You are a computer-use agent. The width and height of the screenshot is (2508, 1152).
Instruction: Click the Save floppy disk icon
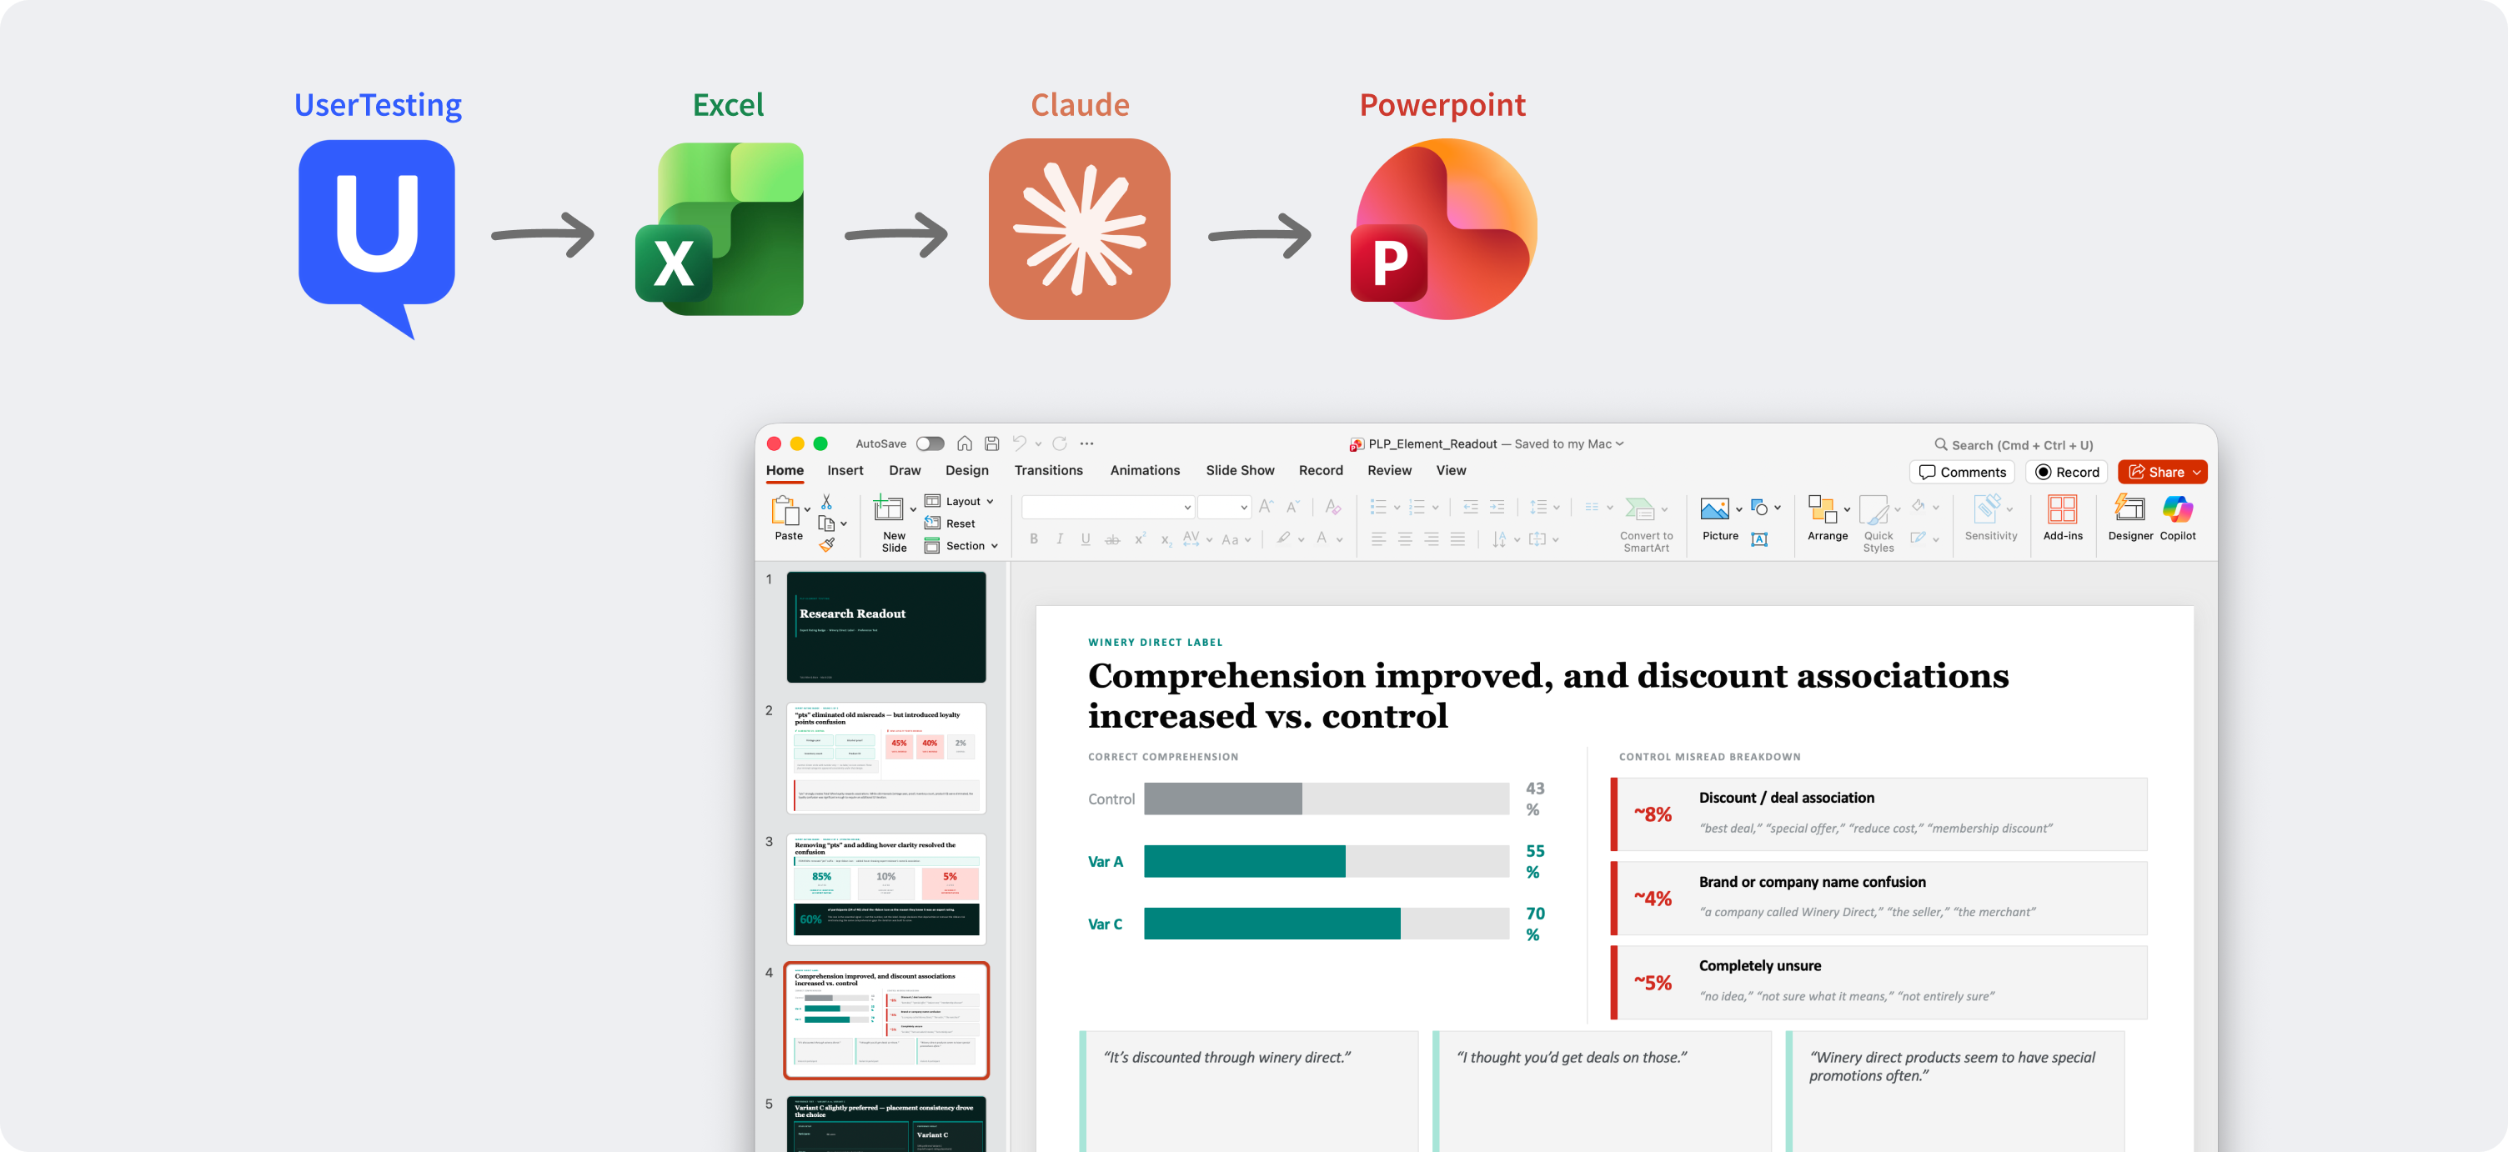(991, 443)
